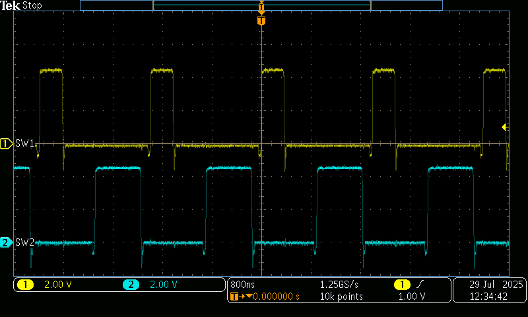The image size is (528, 317).
Task: Click the channel 1 2.00 V scale
Action: (x=58, y=285)
